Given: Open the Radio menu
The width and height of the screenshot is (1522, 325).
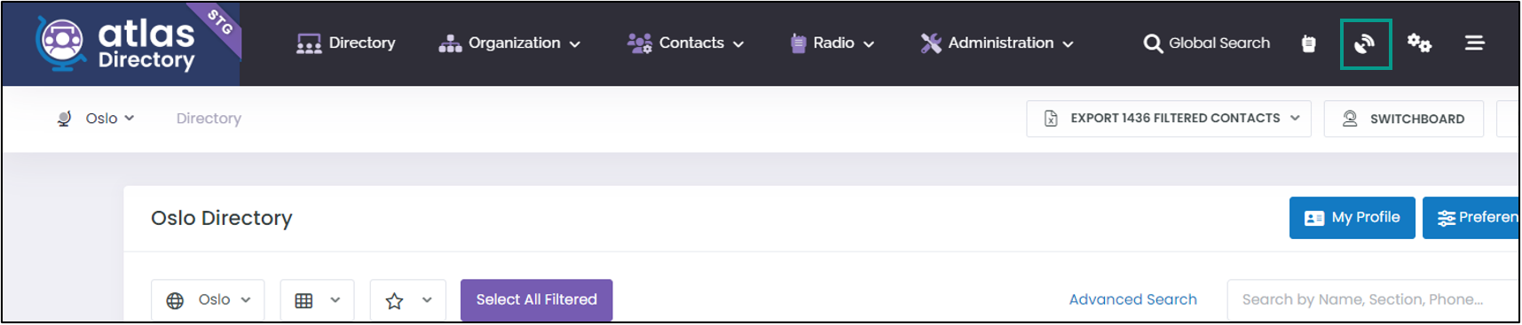Looking at the screenshot, I should point(832,43).
